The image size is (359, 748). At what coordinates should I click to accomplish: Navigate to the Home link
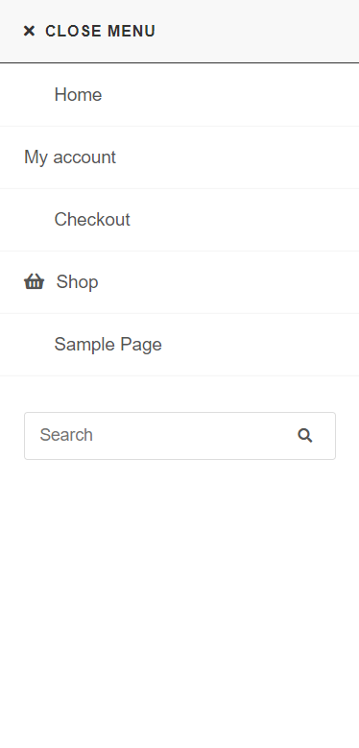78,94
